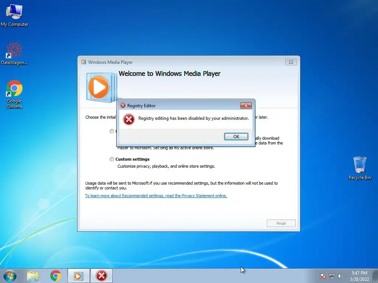Click the large red error symbol in dialog
Image resolution: width=378 pixels, height=283 pixels.
click(129, 119)
